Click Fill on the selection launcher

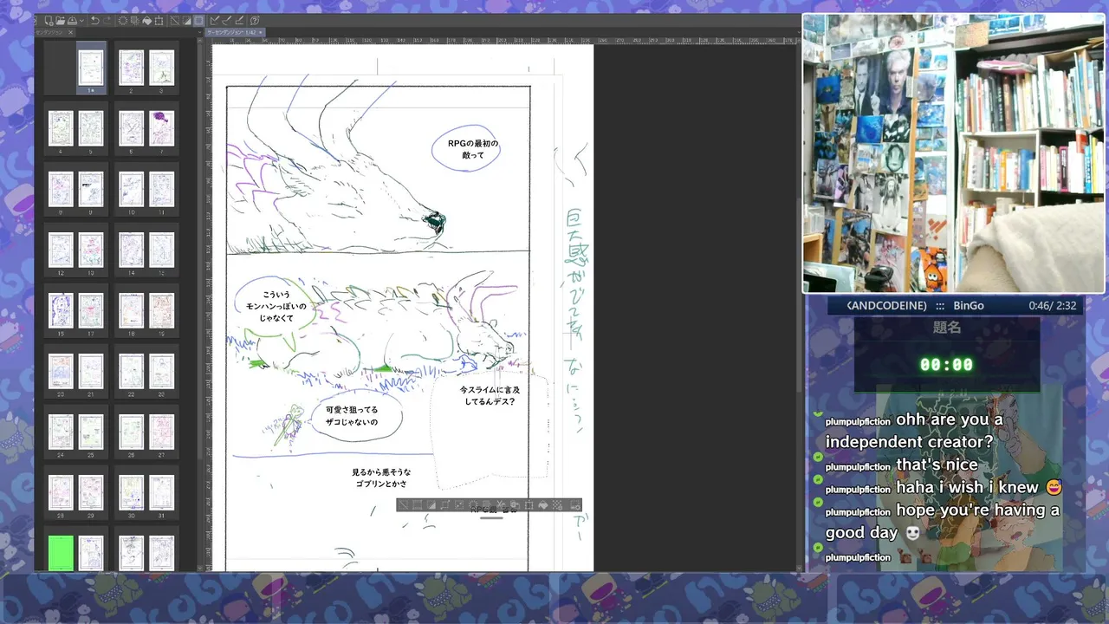[542, 505]
